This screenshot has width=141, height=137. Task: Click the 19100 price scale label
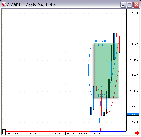point(134,44)
